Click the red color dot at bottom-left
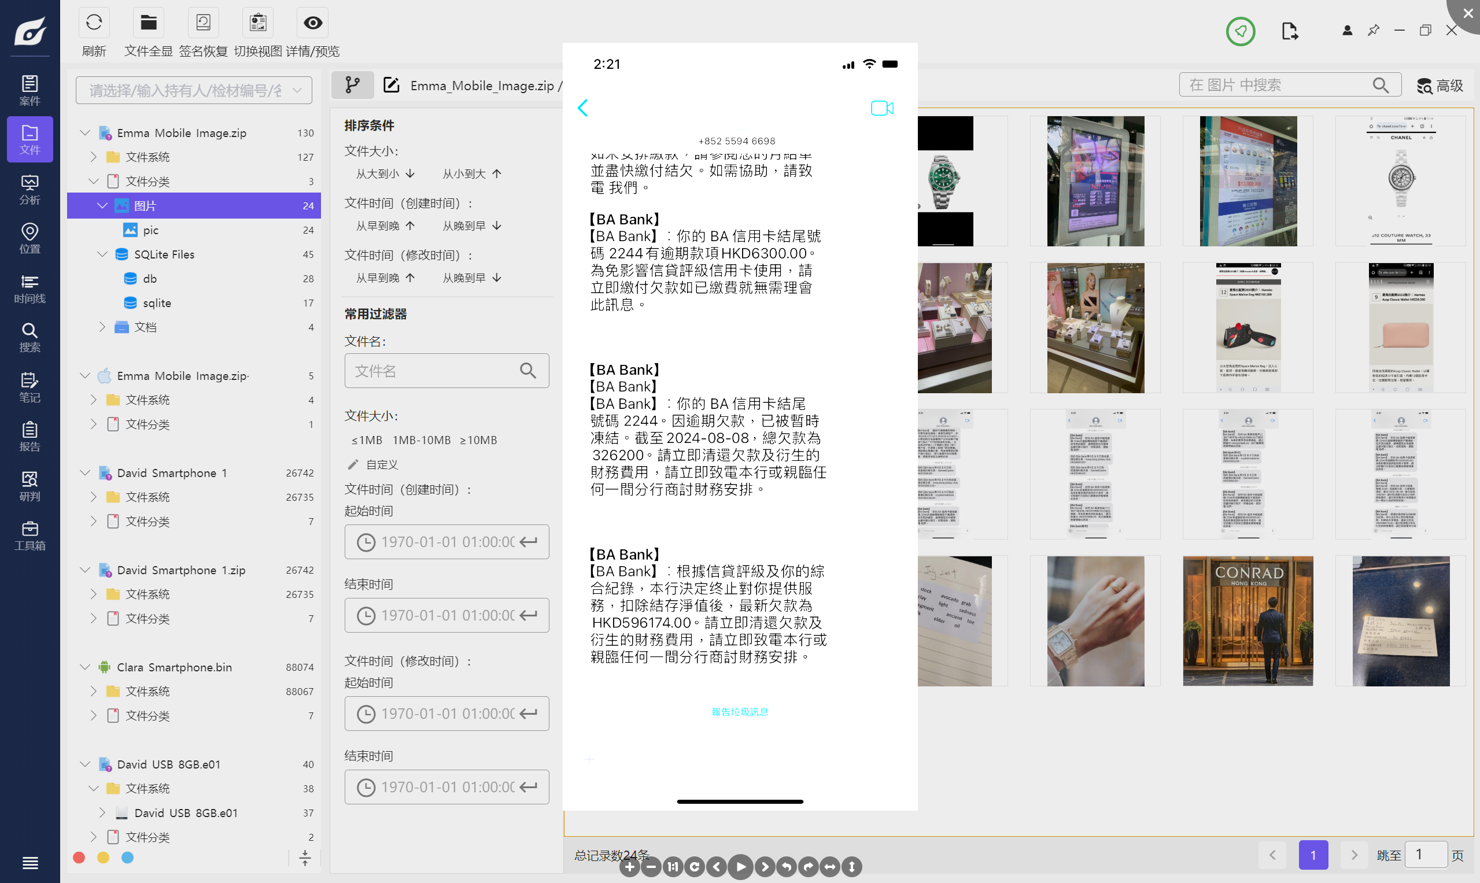The width and height of the screenshot is (1480, 883). (x=79, y=858)
